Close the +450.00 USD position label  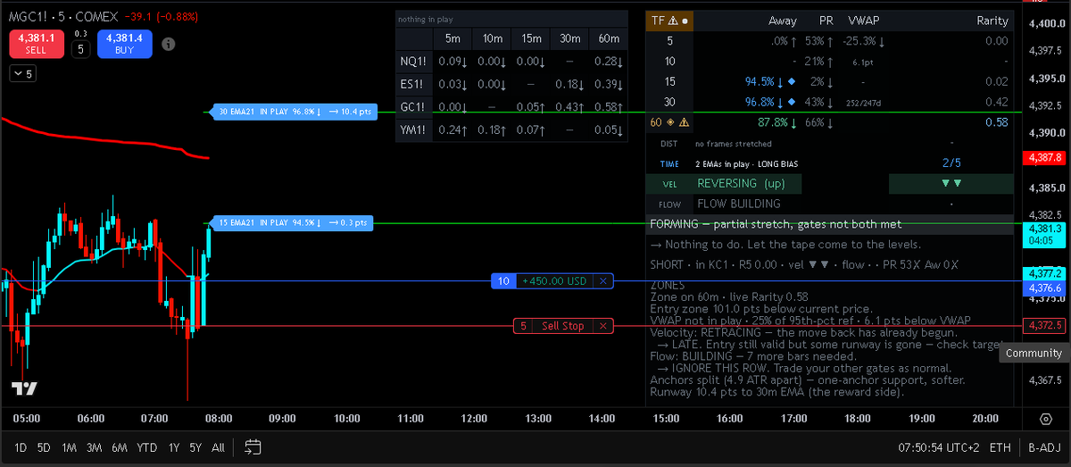coord(602,281)
